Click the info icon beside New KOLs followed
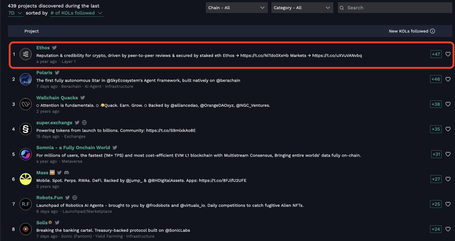 coord(433,31)
